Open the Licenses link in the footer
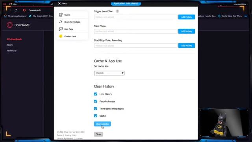Image resolution: width=252 pixels, height=142 pixels. [79, 138]
